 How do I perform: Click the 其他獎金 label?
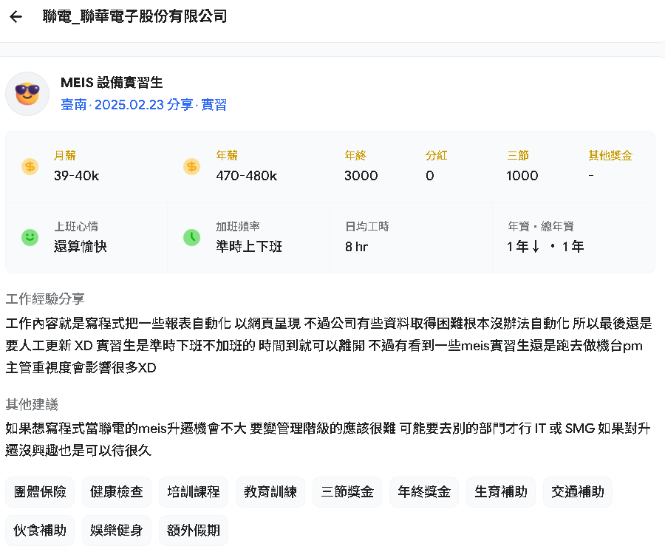[x=610, y=156]
